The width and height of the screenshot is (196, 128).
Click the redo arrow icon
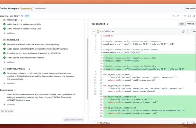178,16
